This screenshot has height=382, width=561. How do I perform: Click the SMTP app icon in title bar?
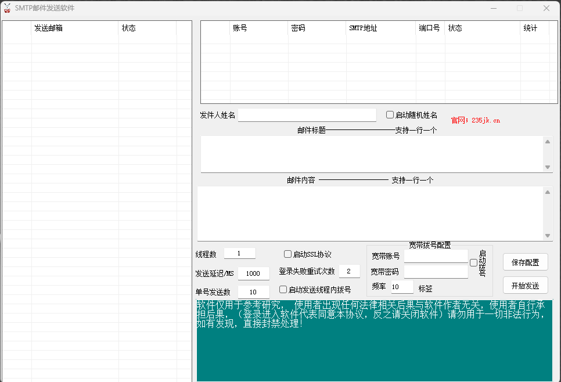coord(8,8)
